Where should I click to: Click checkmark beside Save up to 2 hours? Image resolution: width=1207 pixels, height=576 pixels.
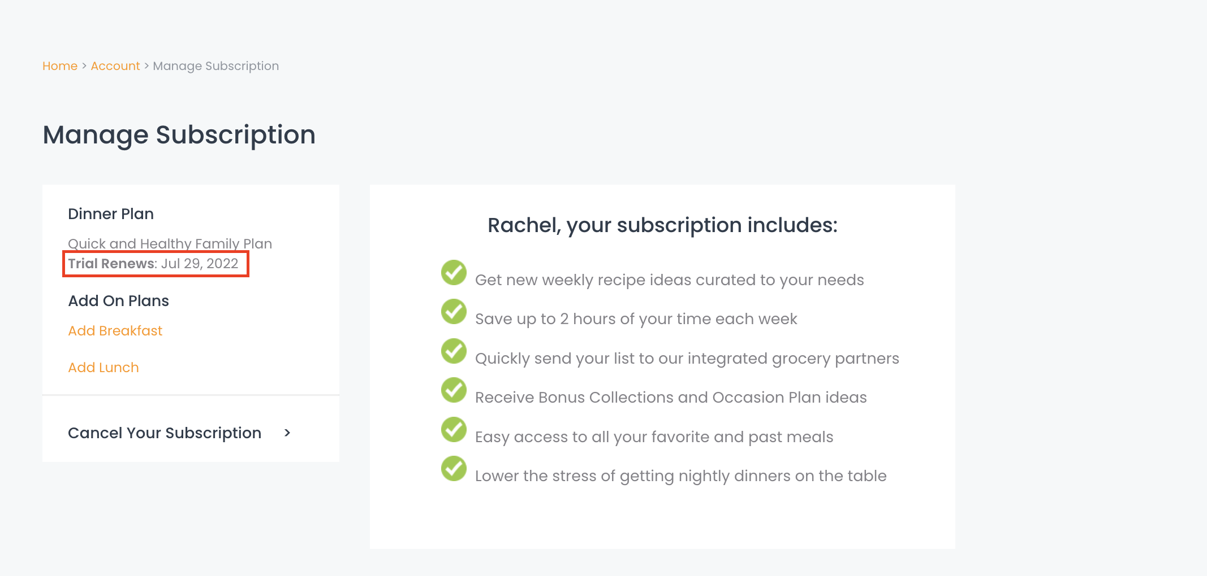454,312
